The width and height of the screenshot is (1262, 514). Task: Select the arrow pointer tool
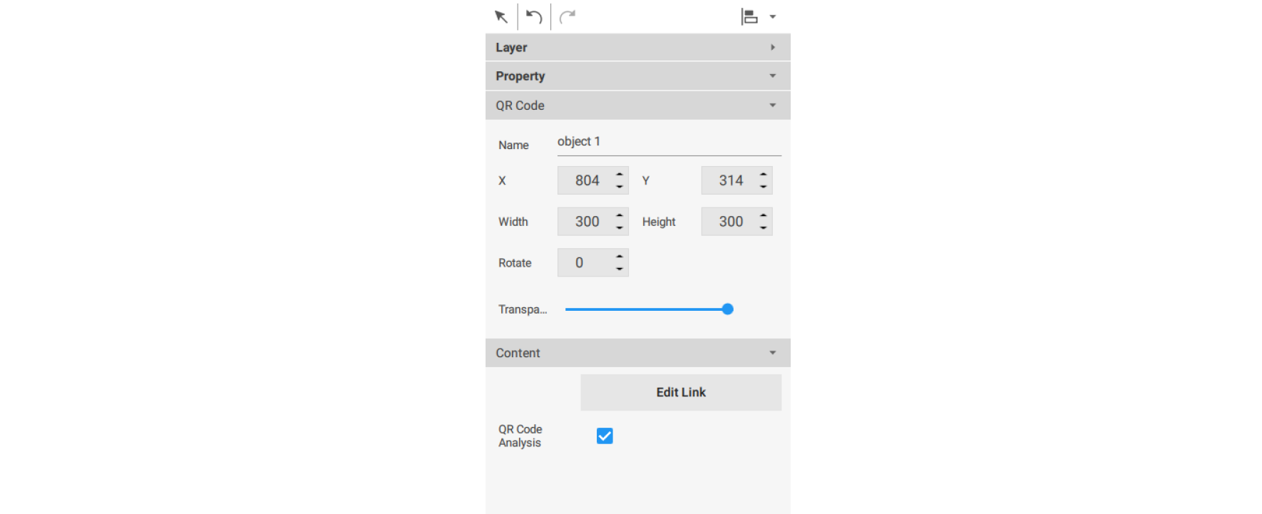point(501,16)
